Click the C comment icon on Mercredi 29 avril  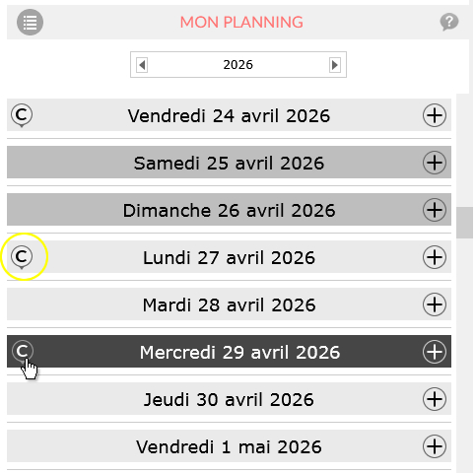(23, 352)
